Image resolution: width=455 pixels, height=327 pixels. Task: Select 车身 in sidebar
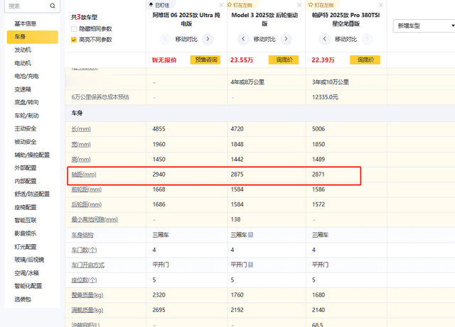point(33,37)
